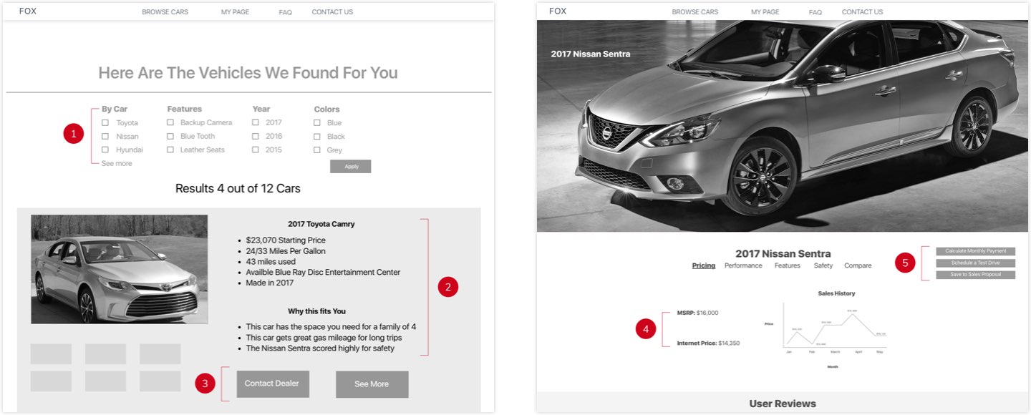Click Save to Sales Proposal button
Screen dimensions: 1031x415
(x=976, y=275)
